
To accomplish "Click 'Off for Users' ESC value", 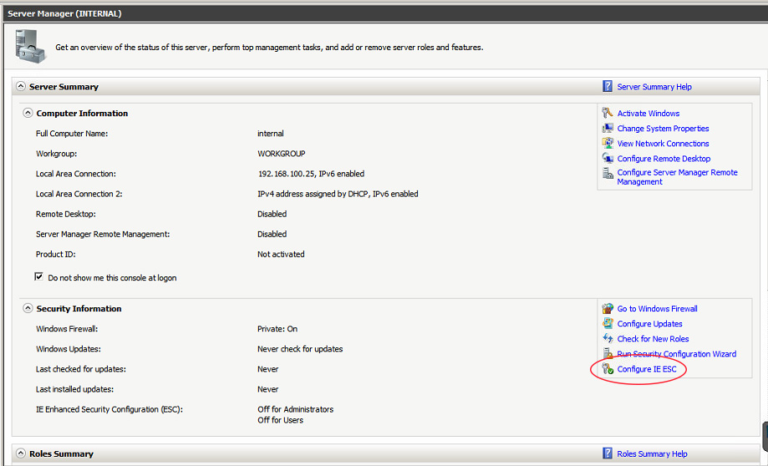I will point(280,420).
